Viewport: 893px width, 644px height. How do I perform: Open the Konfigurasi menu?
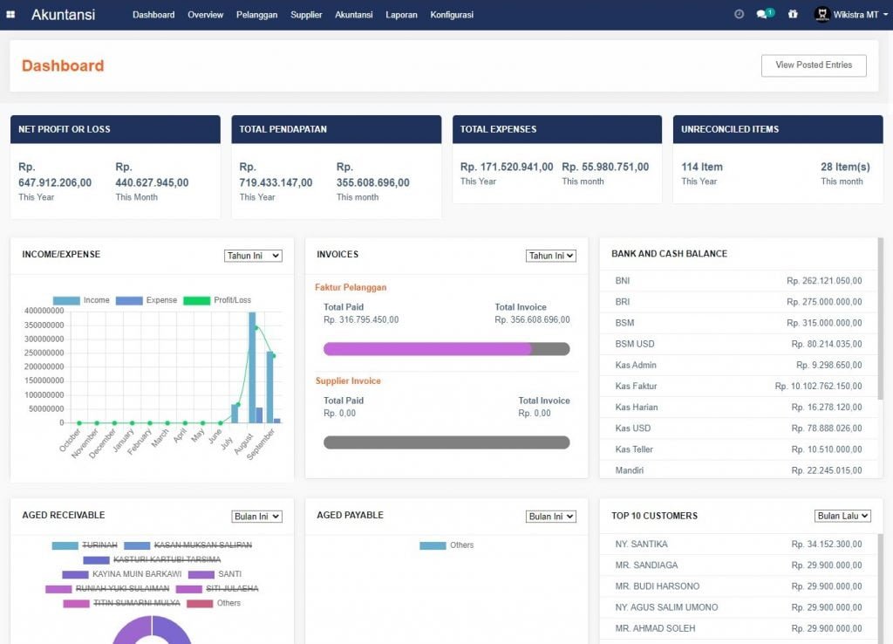coord(452,15)
